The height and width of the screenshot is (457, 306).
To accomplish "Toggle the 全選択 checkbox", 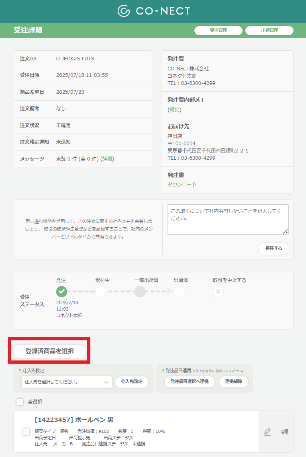I will point(20,401).
